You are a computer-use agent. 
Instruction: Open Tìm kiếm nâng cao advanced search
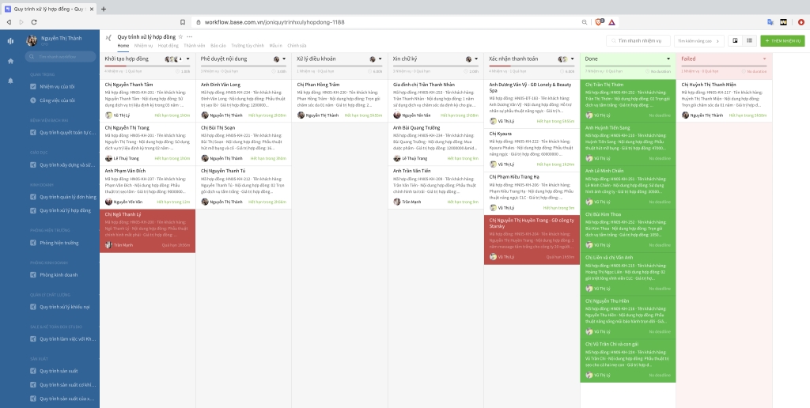click(x=699, y=40)
